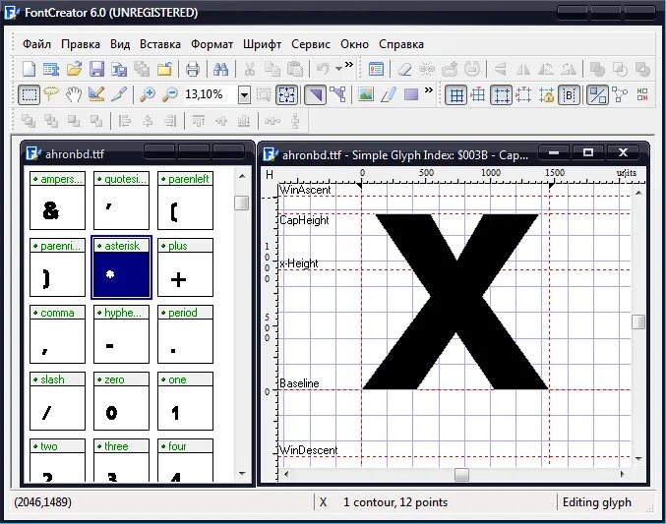Open the Справка menu
Viewport: 666px width, 524px height.
click(401, 44)
